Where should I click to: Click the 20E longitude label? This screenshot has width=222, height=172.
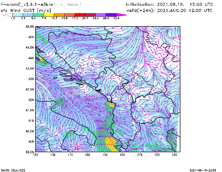click(122, 155)
